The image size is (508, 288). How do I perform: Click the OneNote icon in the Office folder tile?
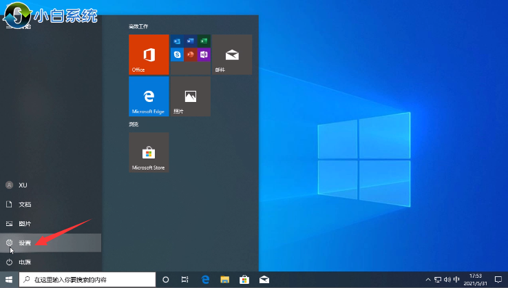[204, 54]
